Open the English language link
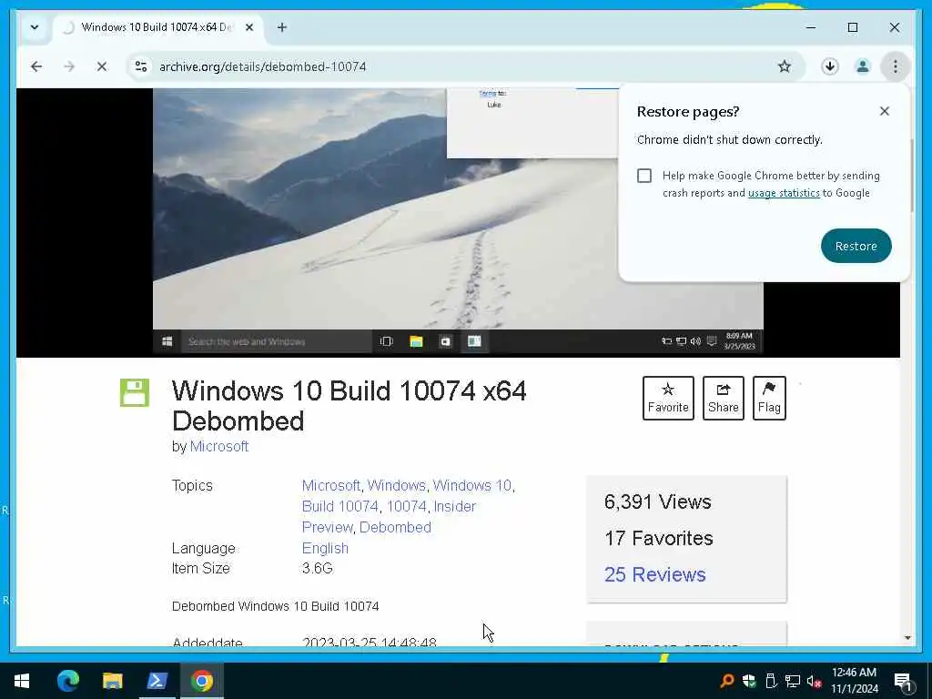Viewport: 932px width, 699px height. pos(325,548)
